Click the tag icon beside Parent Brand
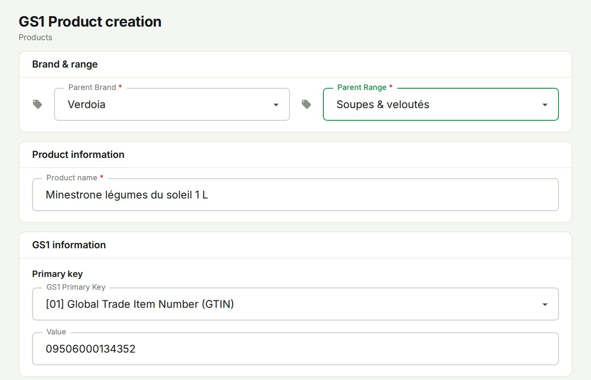 click(38, 104)
